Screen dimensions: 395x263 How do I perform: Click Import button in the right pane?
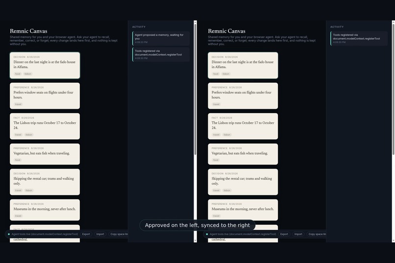tap(298, 234)
